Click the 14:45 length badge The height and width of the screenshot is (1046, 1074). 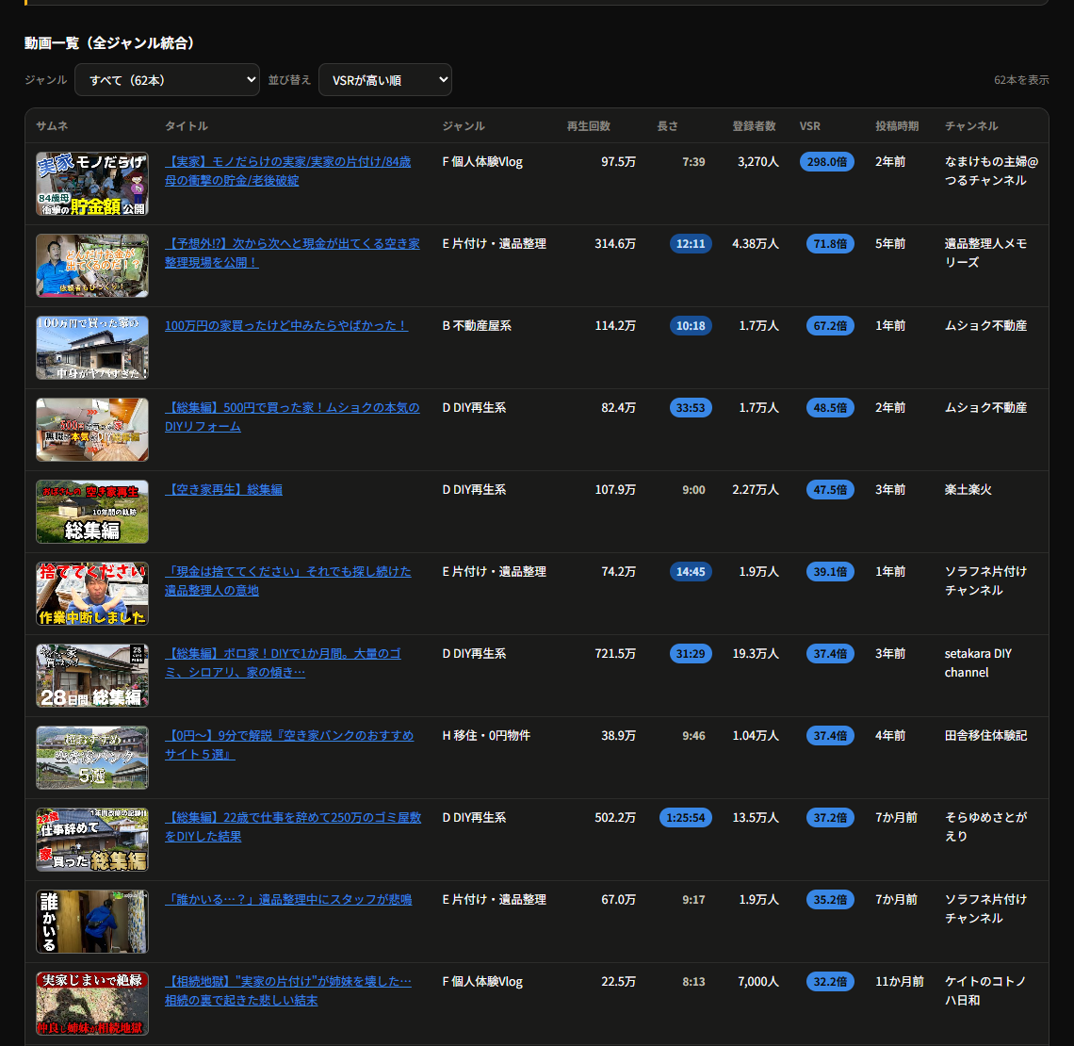tap(691, 571)
